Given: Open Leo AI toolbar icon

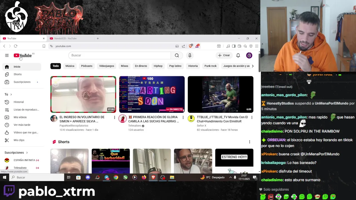Looking at the screenshot, I should (x=245, y=46).
